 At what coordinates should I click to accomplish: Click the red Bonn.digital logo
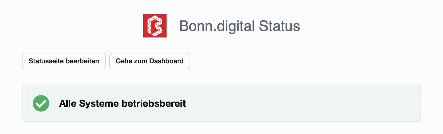[155, 26]
